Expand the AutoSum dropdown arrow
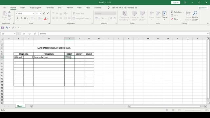This screenshot has height=118, width=210. coord(184,12)
